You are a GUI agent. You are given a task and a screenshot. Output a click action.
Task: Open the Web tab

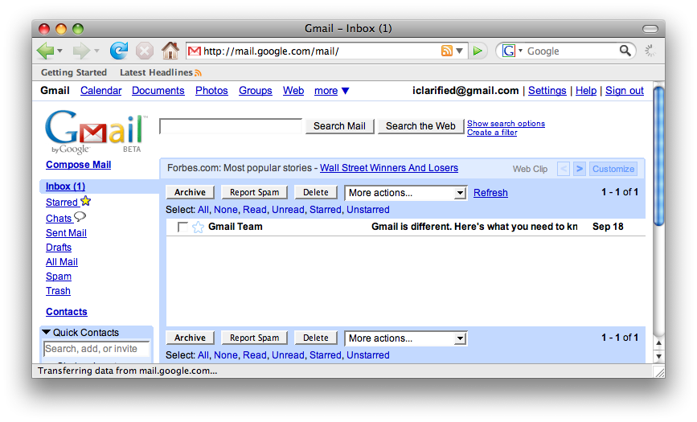pyautogui.click(x=293, y=91)
